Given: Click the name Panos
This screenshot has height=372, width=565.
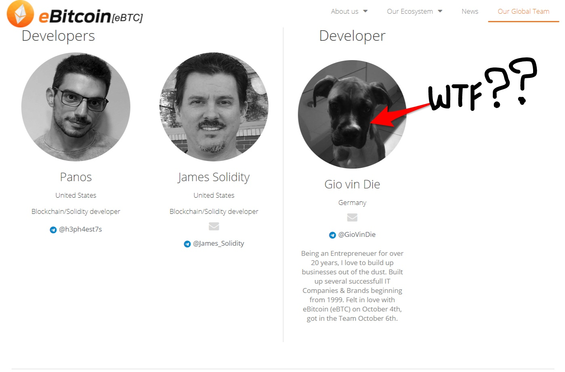Looking at the screenshot, I should point(76,177).
